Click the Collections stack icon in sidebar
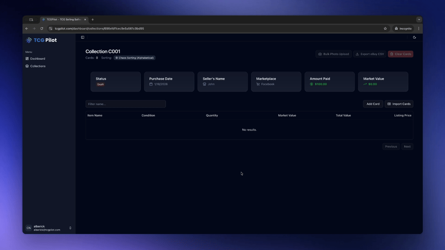Image resolution: width=445 pixels, height=250 pixels. [28, 66]
